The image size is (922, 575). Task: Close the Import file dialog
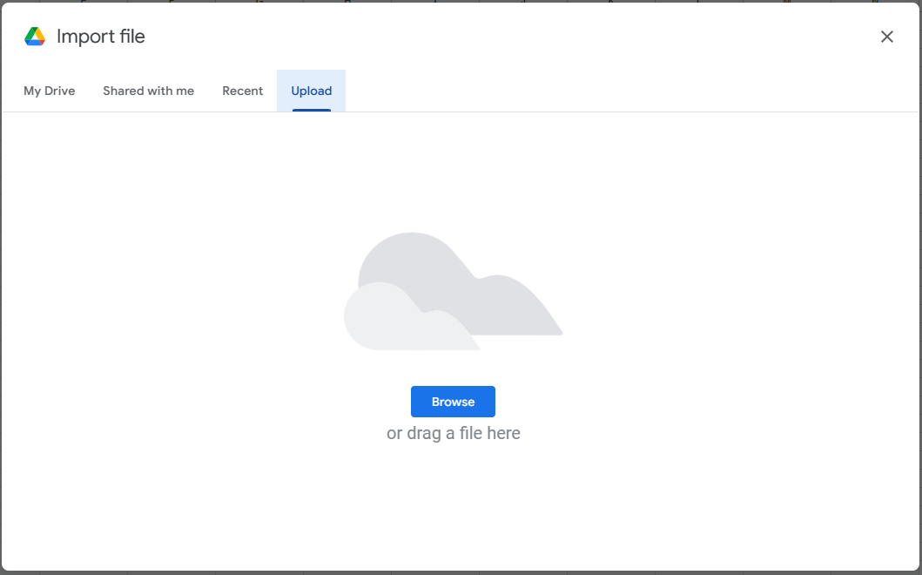pyautogui.click(x=886, y=37)
